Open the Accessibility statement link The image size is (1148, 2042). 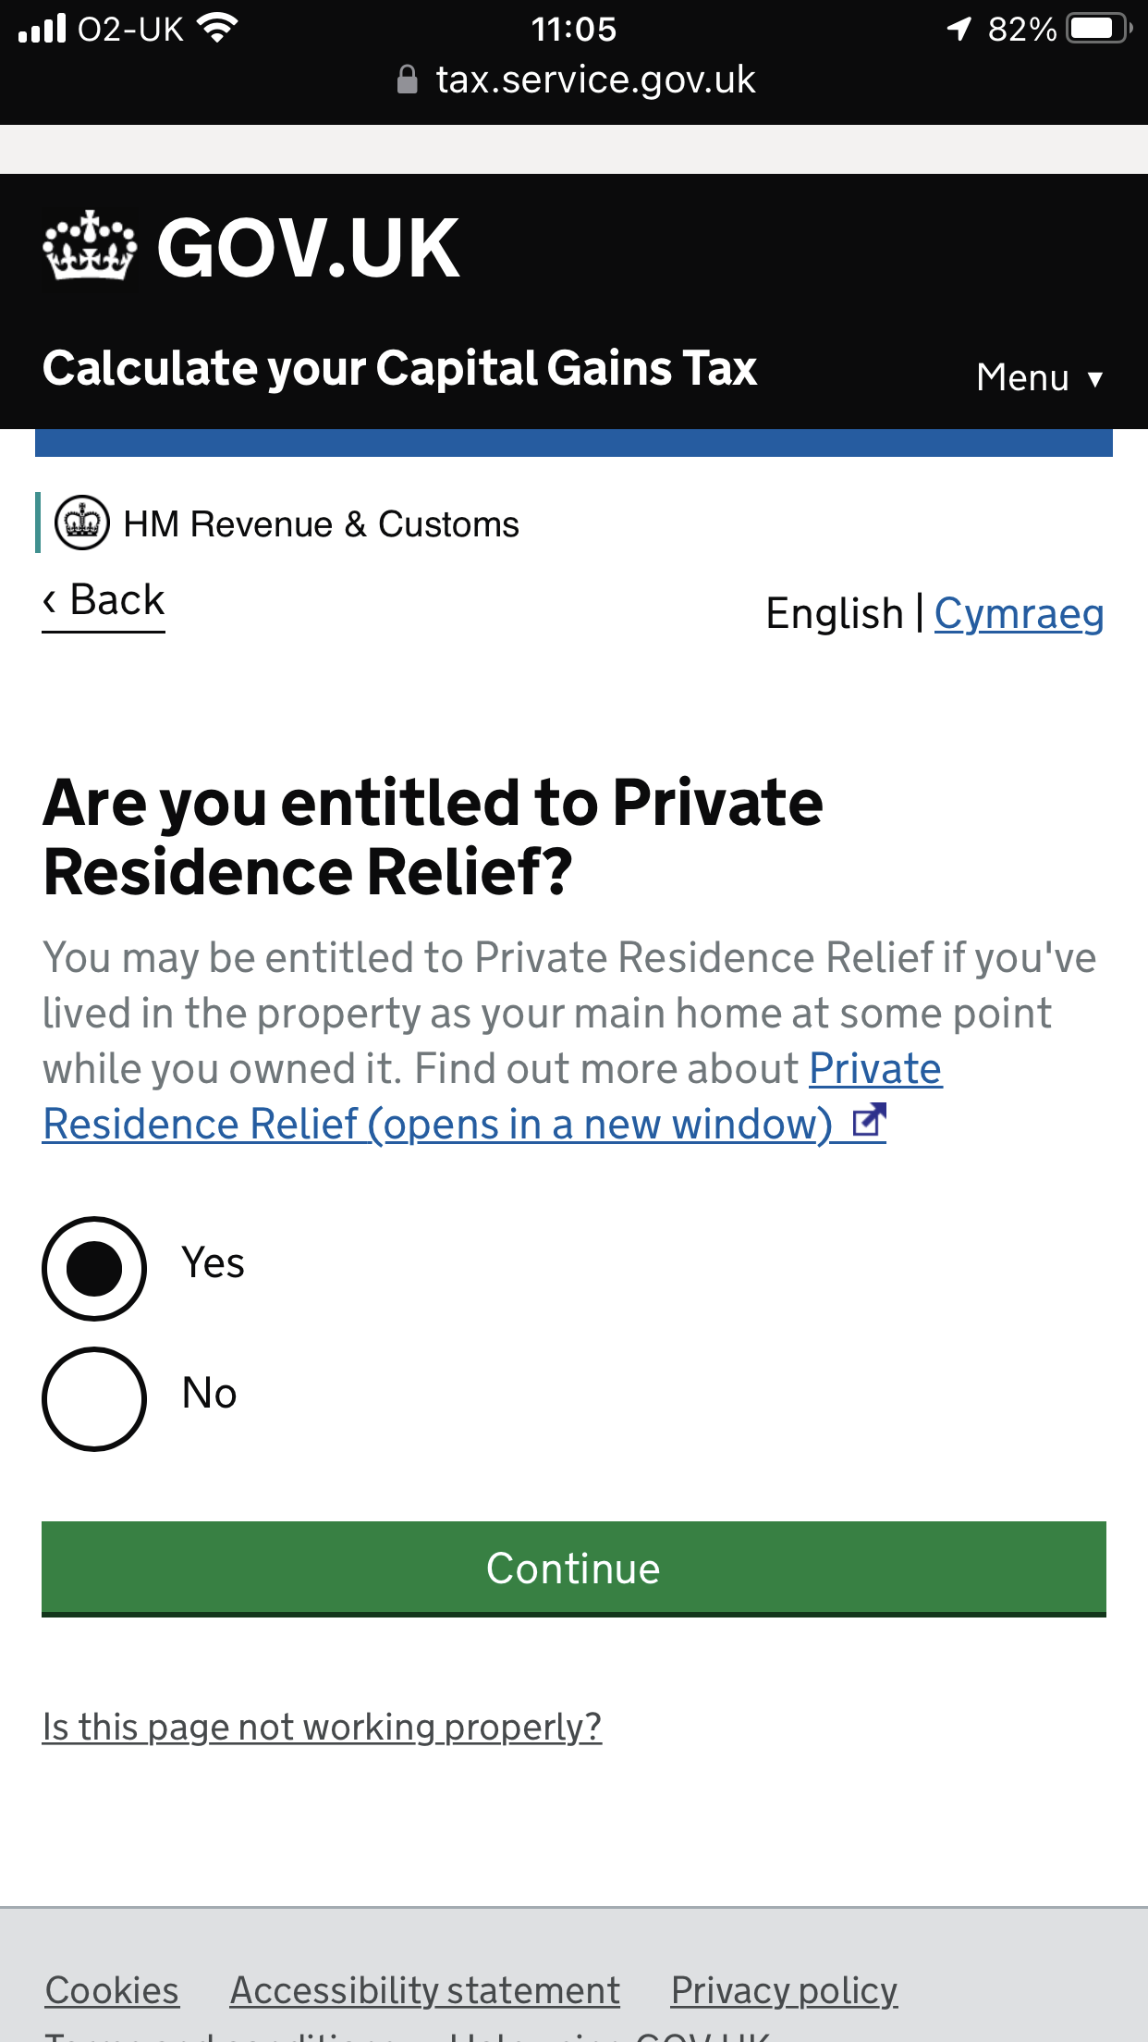tap(425, 1990)
